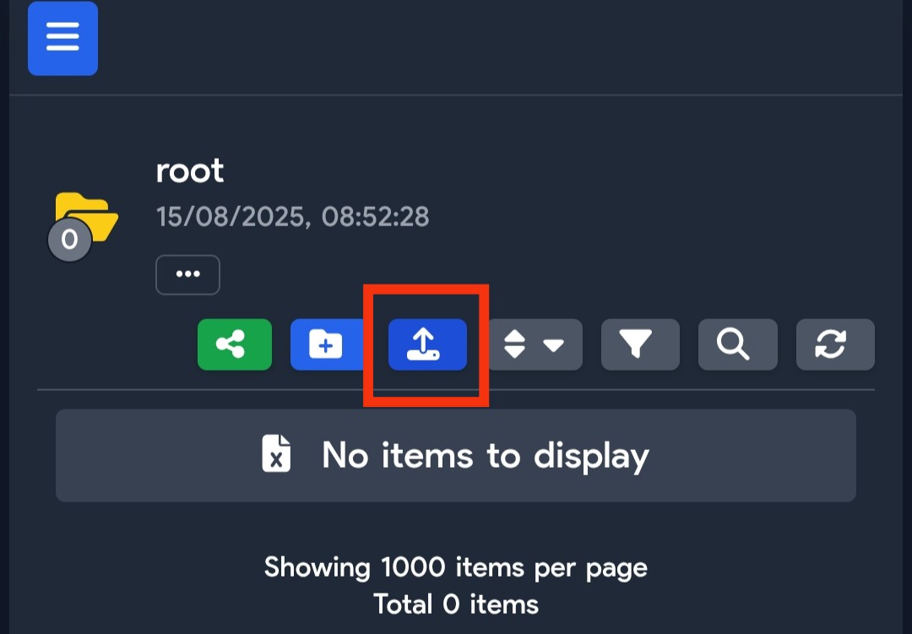This screenshot has width=912, height=634.
Task: Open the filter funnel button
Action: [x=640, y=344]
